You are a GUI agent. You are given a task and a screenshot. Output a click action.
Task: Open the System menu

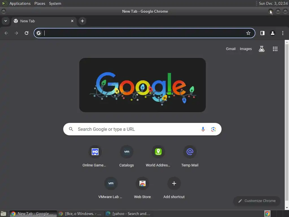[55, 3]
